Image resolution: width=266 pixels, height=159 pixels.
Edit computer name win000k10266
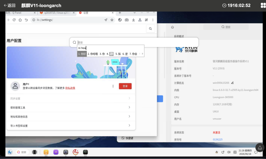click(232, 83)
